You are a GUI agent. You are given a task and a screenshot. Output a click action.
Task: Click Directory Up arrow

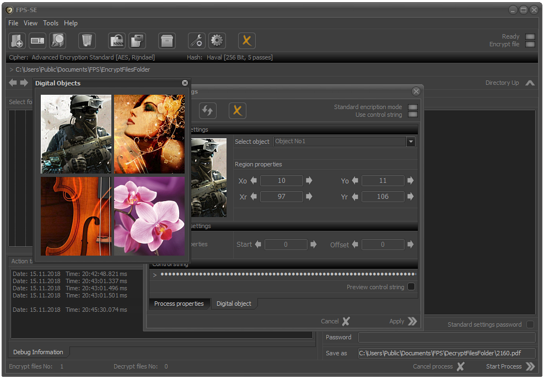[x=530, y=83]
